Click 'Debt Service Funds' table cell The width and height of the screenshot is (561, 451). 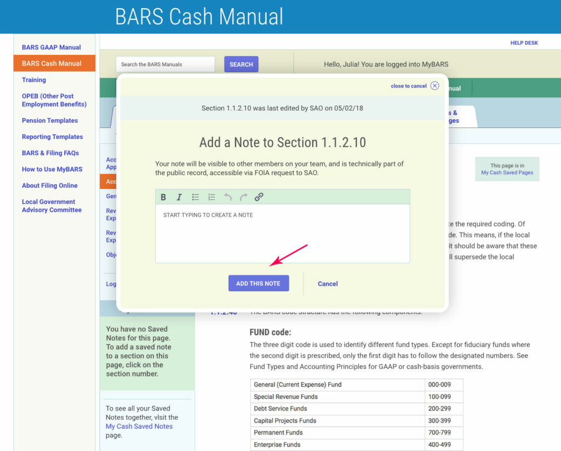tap(337, 409)
